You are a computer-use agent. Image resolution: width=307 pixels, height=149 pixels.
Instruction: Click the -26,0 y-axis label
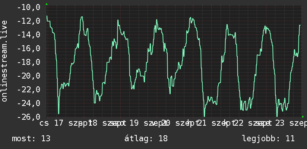point(29,117)
